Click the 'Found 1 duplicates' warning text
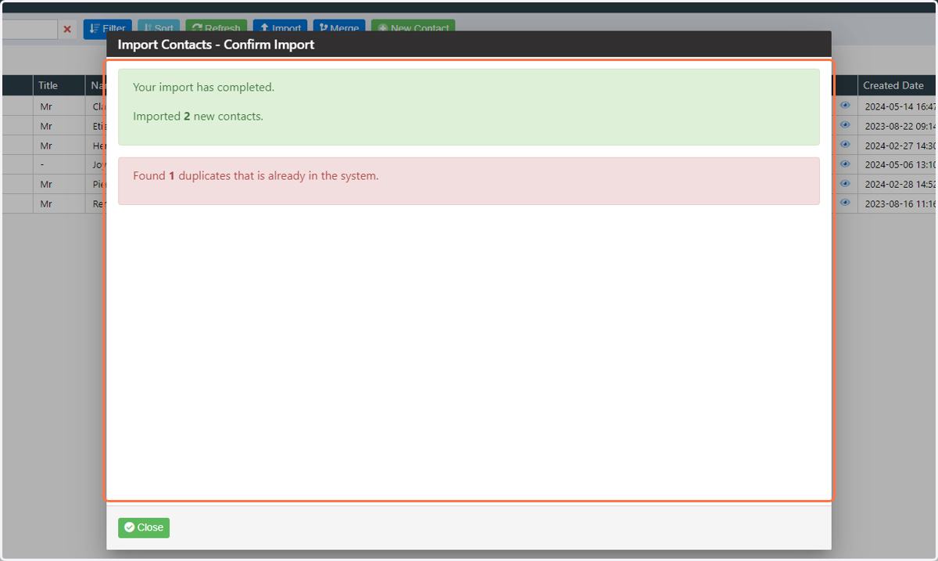Viewport: 938px width, 561px height. point(256,175)
